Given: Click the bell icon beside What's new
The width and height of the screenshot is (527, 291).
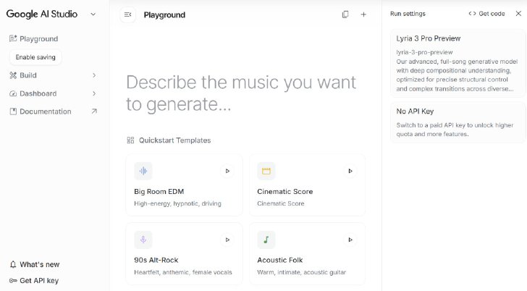Looking at the screenshot, I should pos(13,264).
